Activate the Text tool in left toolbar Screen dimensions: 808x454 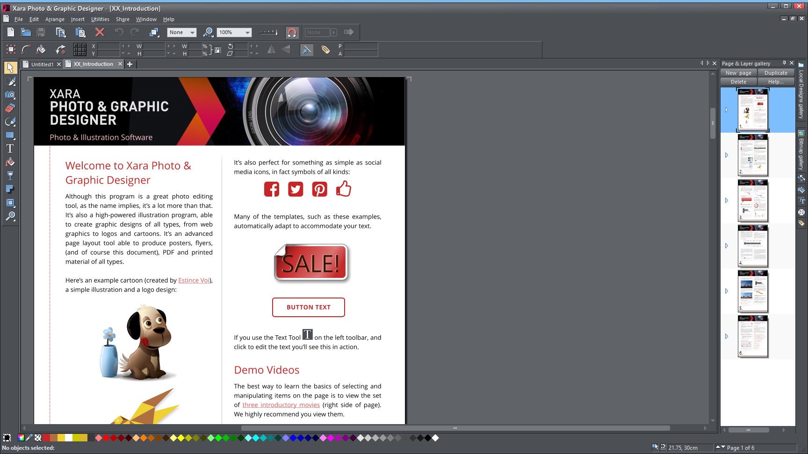click(10, 149)
